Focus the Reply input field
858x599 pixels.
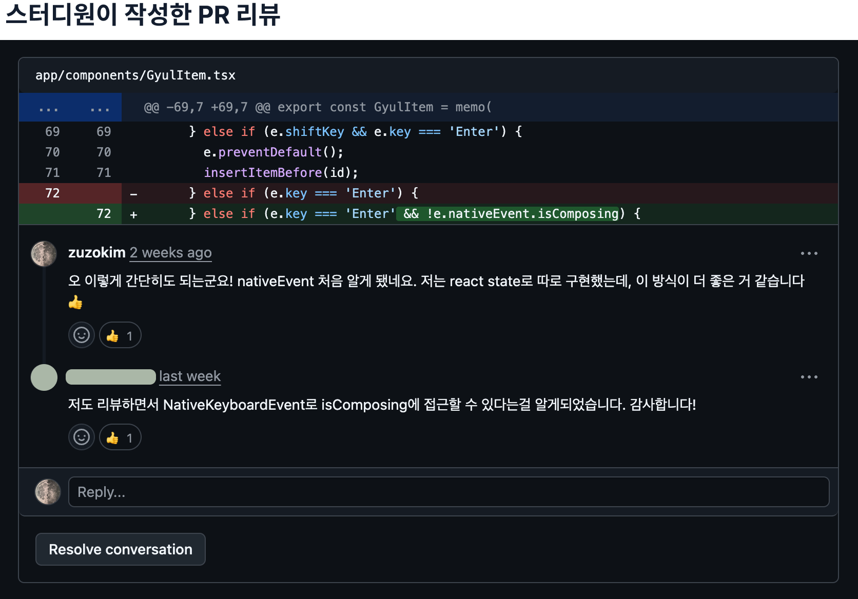(449, 492)
